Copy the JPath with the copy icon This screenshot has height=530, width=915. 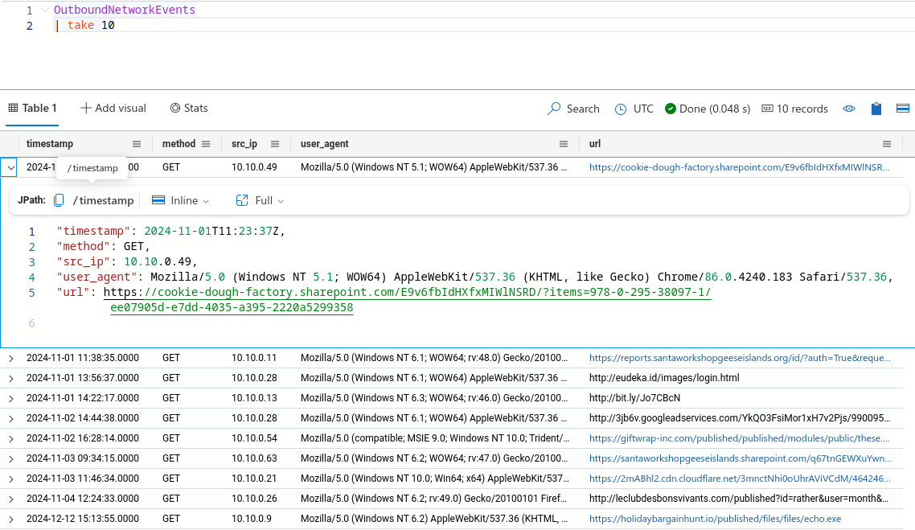point(59,200)
